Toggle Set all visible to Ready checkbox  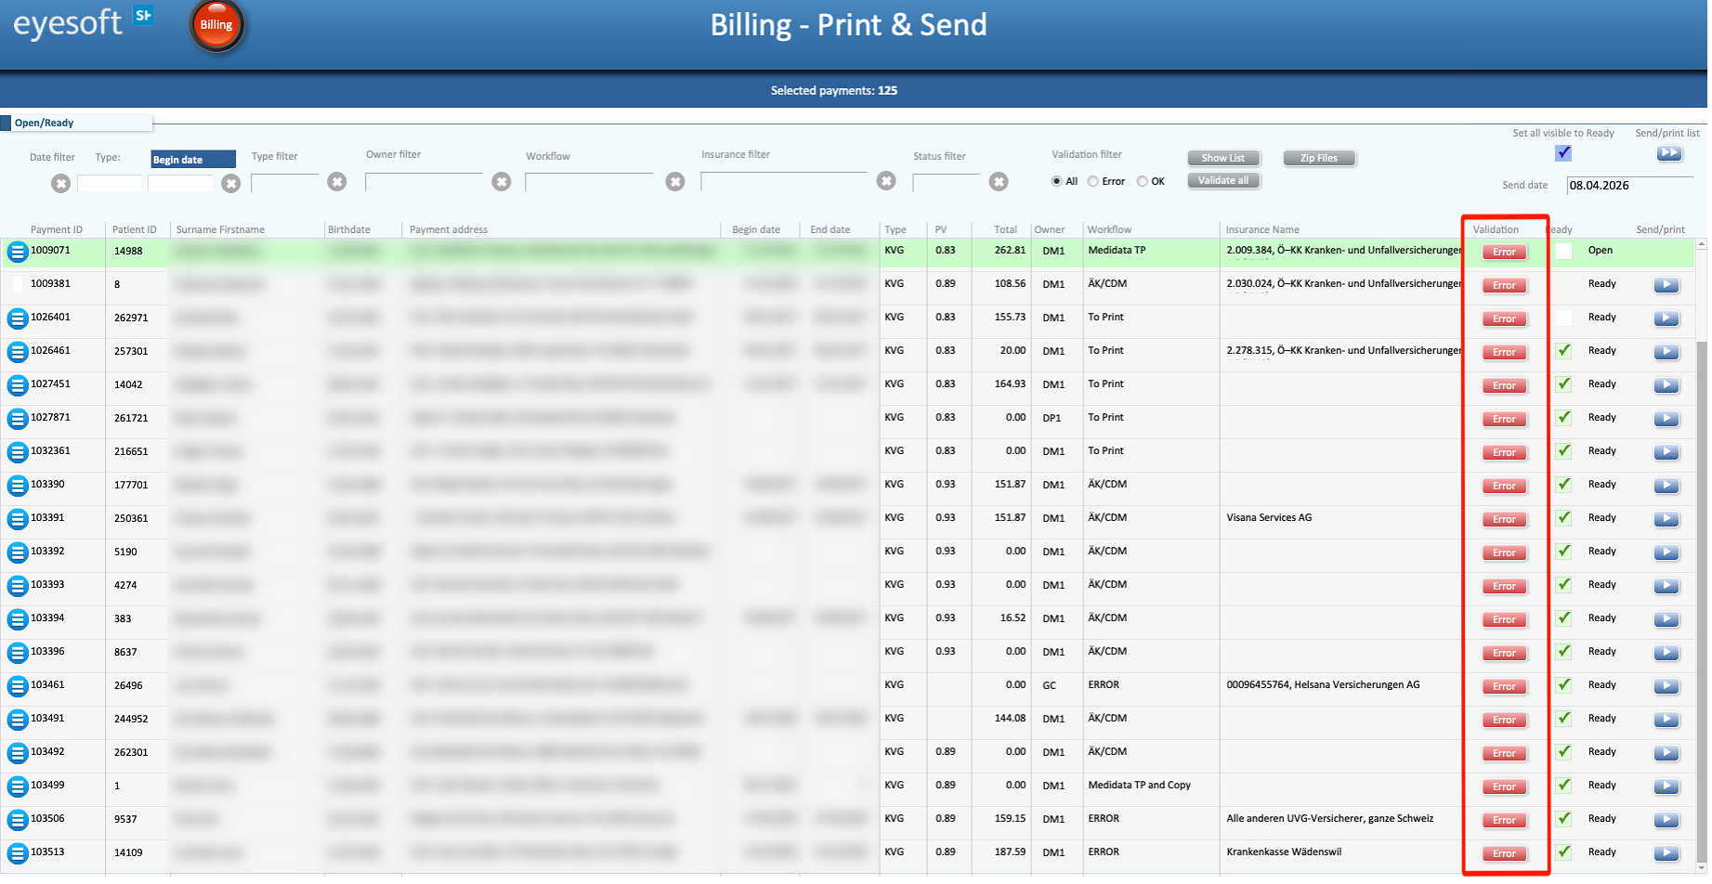pos(1563,153)
